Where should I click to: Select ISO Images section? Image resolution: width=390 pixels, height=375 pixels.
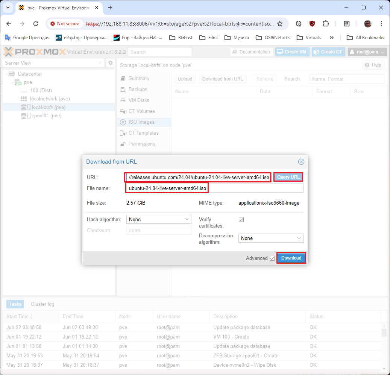pyautogui.click(x=144, y=122)
